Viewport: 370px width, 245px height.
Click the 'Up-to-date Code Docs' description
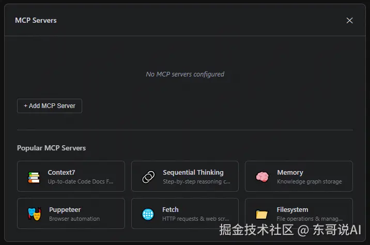[80, 182]
